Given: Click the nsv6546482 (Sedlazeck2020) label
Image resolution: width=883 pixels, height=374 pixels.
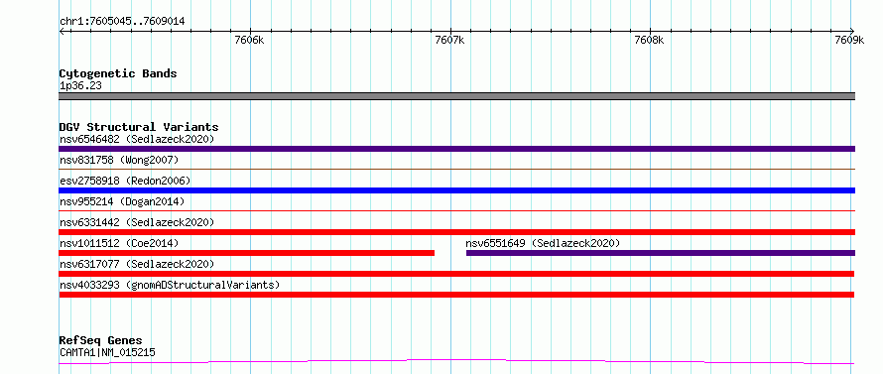Looking at the screenshot, I should point(137,139).
